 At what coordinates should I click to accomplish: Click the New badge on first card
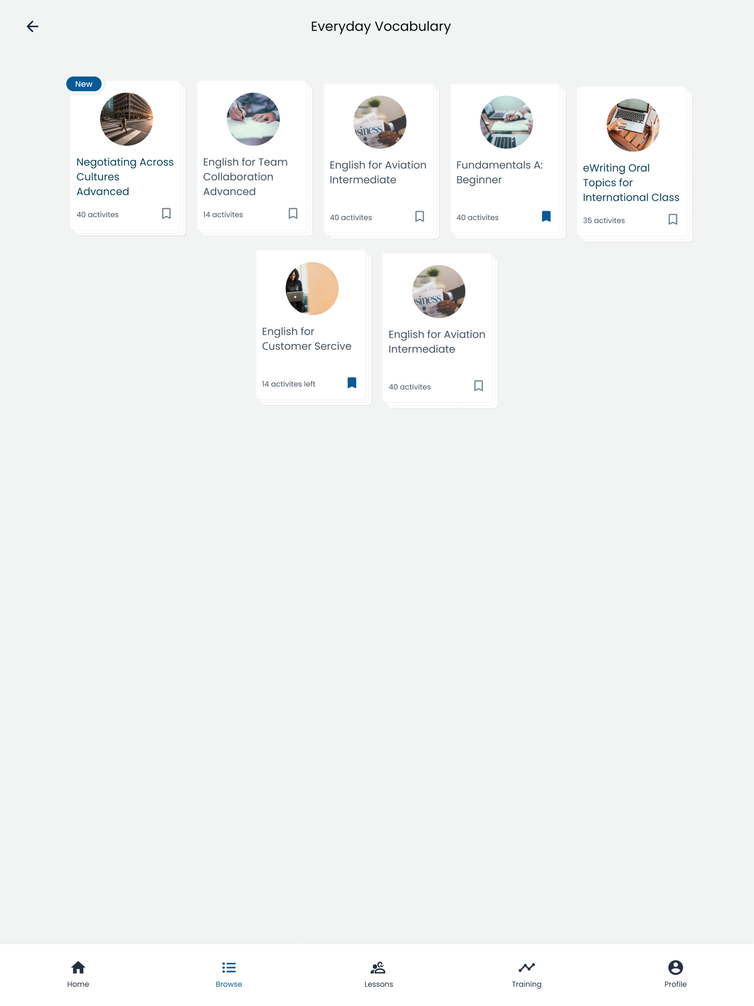(84, 84)
